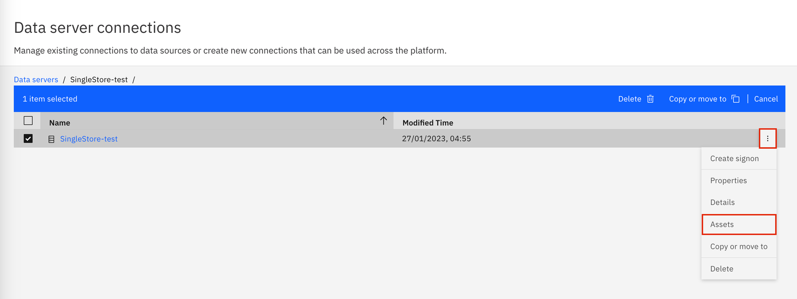
Task: Click the Name column header
Action: pyautogui.click(x=59, y=122)
